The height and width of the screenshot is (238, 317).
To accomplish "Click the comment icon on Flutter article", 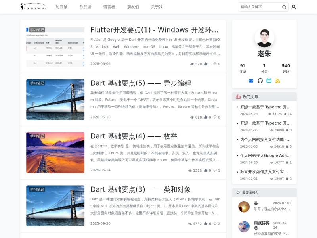I will point(215,64).
